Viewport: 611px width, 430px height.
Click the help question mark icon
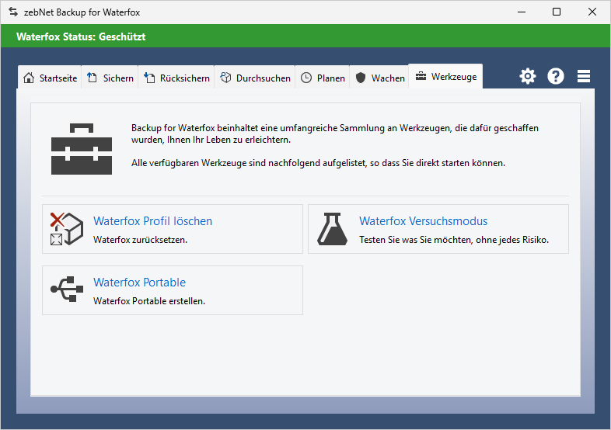[x=556, y=76]
